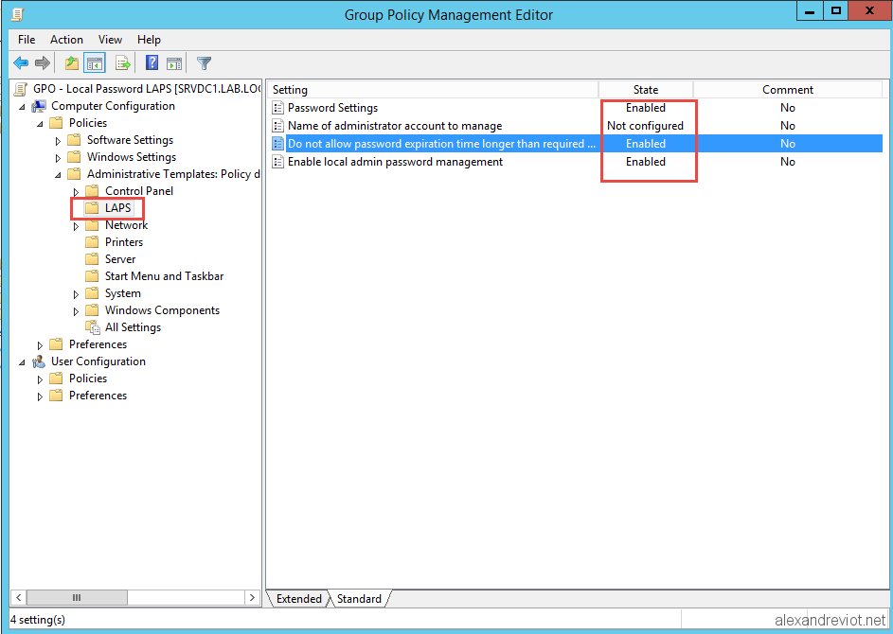The image size is (893, 634).
Task: Click the tree pane scroll right arrow
Action: click(x=252, y=598)
